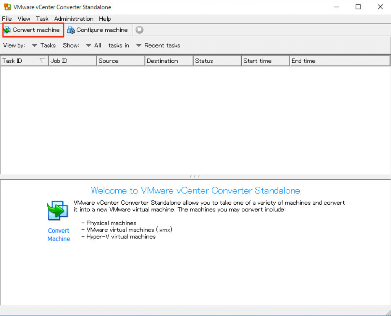
Task: Close the Converter window
Action: 380,7
